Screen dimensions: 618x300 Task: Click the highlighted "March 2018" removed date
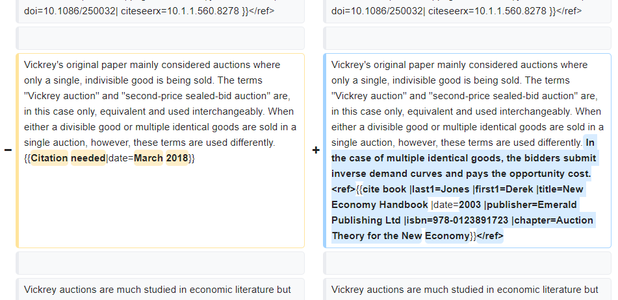coord(161,158)
